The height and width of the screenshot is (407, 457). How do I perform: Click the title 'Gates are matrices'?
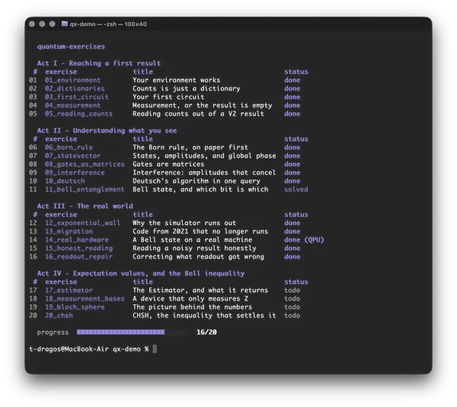click(x=168, y=164)
